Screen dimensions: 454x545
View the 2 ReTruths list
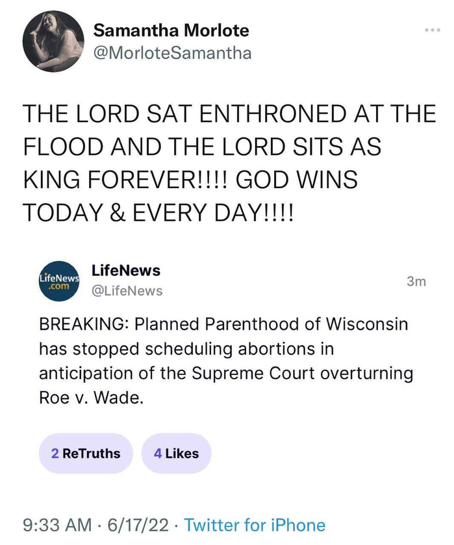coord(86,454)
